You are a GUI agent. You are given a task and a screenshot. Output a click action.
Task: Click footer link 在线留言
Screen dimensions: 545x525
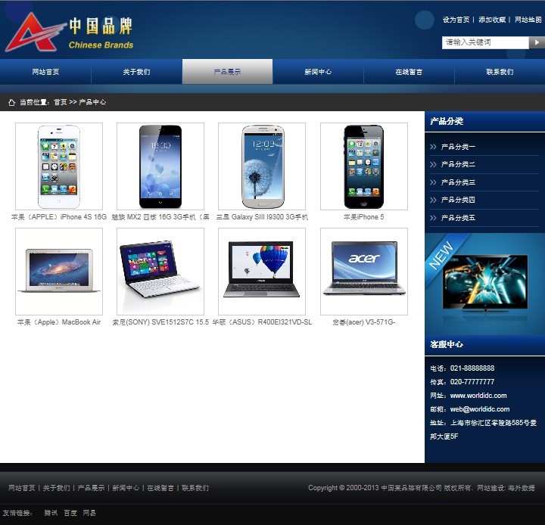(x=160, y=488)
